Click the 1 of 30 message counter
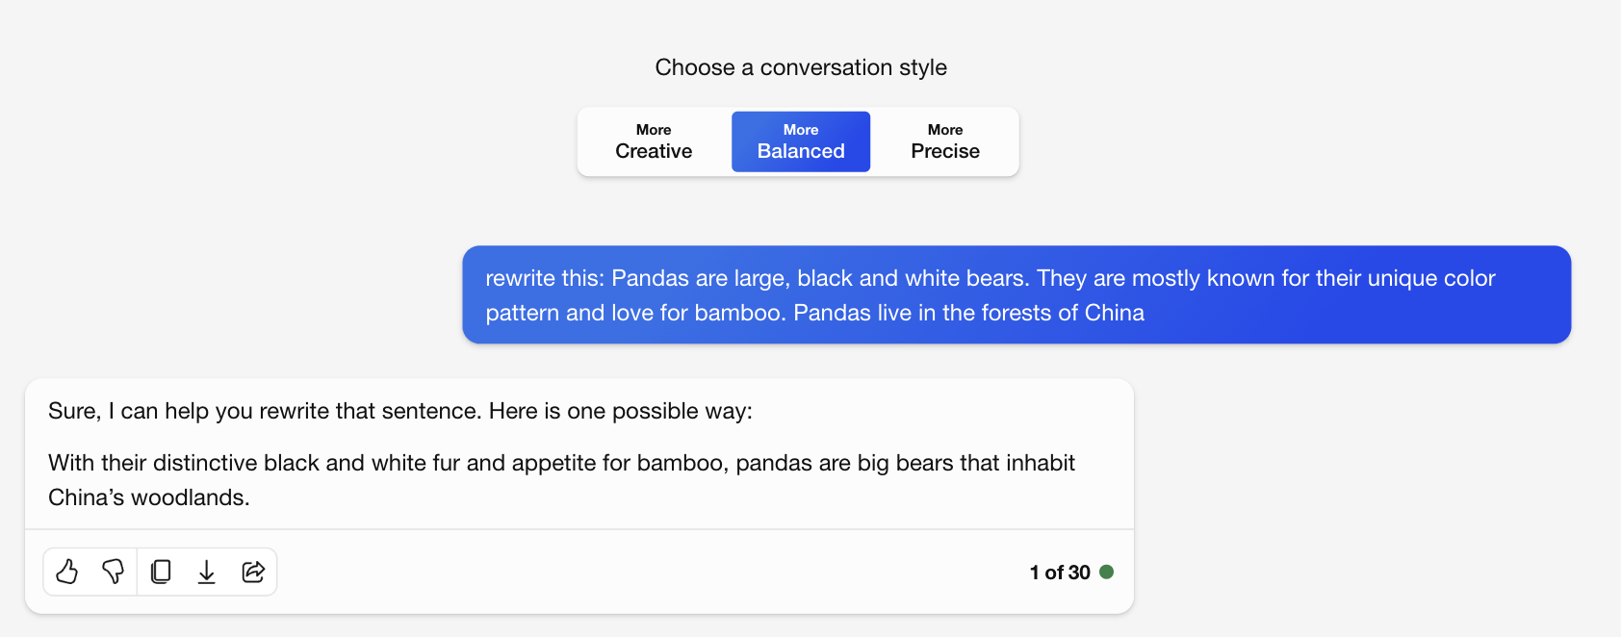The width and height of the screenshot is (1621, 637). [x=1062, y=571]
